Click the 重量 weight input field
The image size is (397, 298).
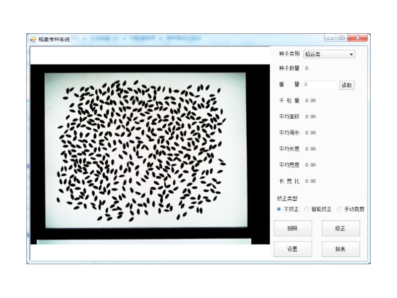click(x=320, y=85)
